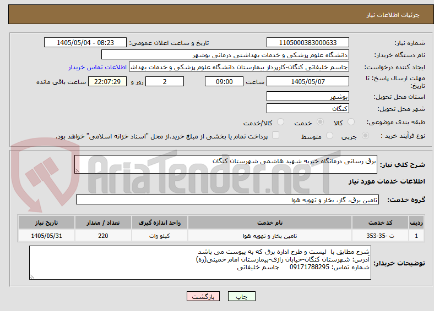Click general need description text area

(226, 164)
